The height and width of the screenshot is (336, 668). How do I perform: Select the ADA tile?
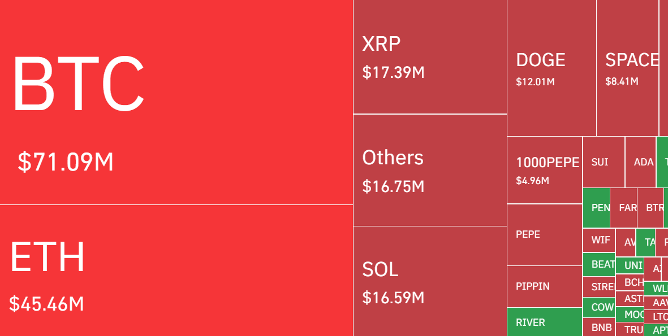640,162
